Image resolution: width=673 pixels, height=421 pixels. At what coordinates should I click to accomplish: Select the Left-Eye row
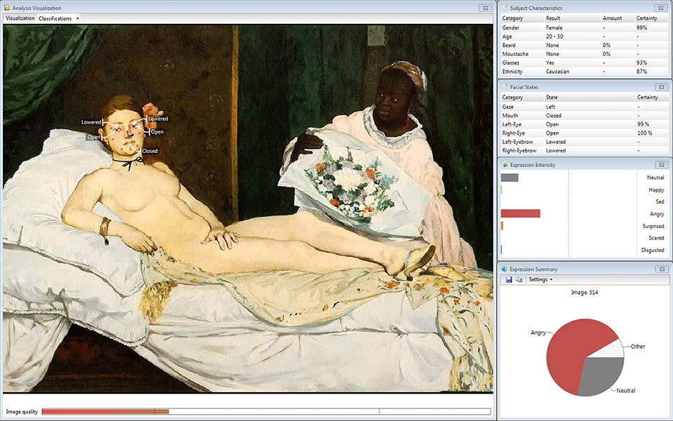(584, 124)
